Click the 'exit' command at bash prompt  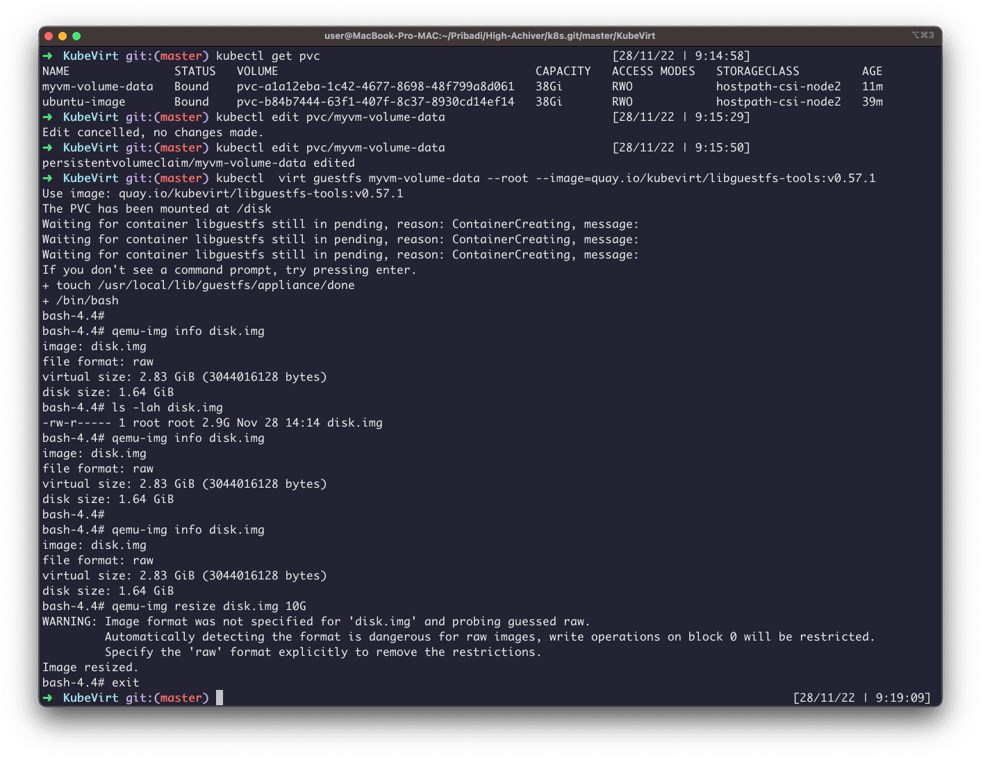coord(125,683)
